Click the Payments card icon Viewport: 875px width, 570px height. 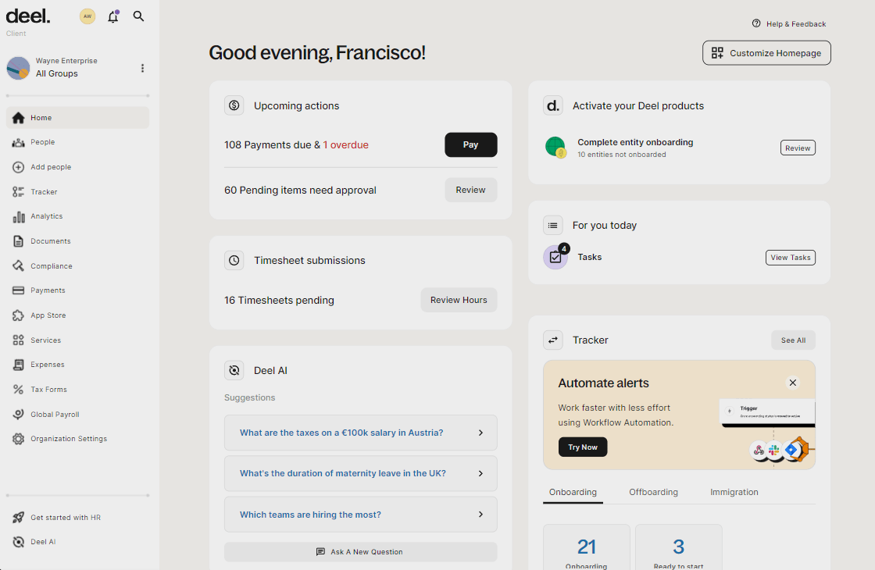click(19, 290)
